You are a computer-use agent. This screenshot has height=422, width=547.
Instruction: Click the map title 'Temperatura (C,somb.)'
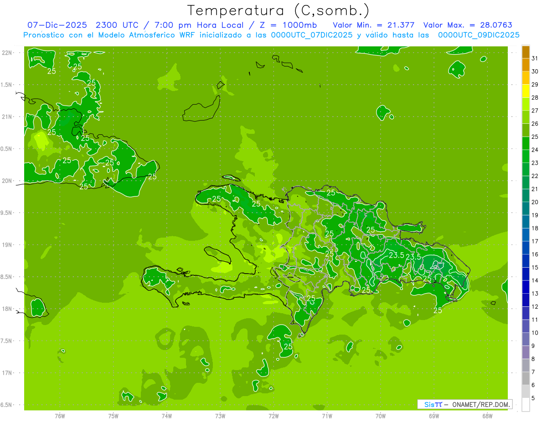(279, 10)
